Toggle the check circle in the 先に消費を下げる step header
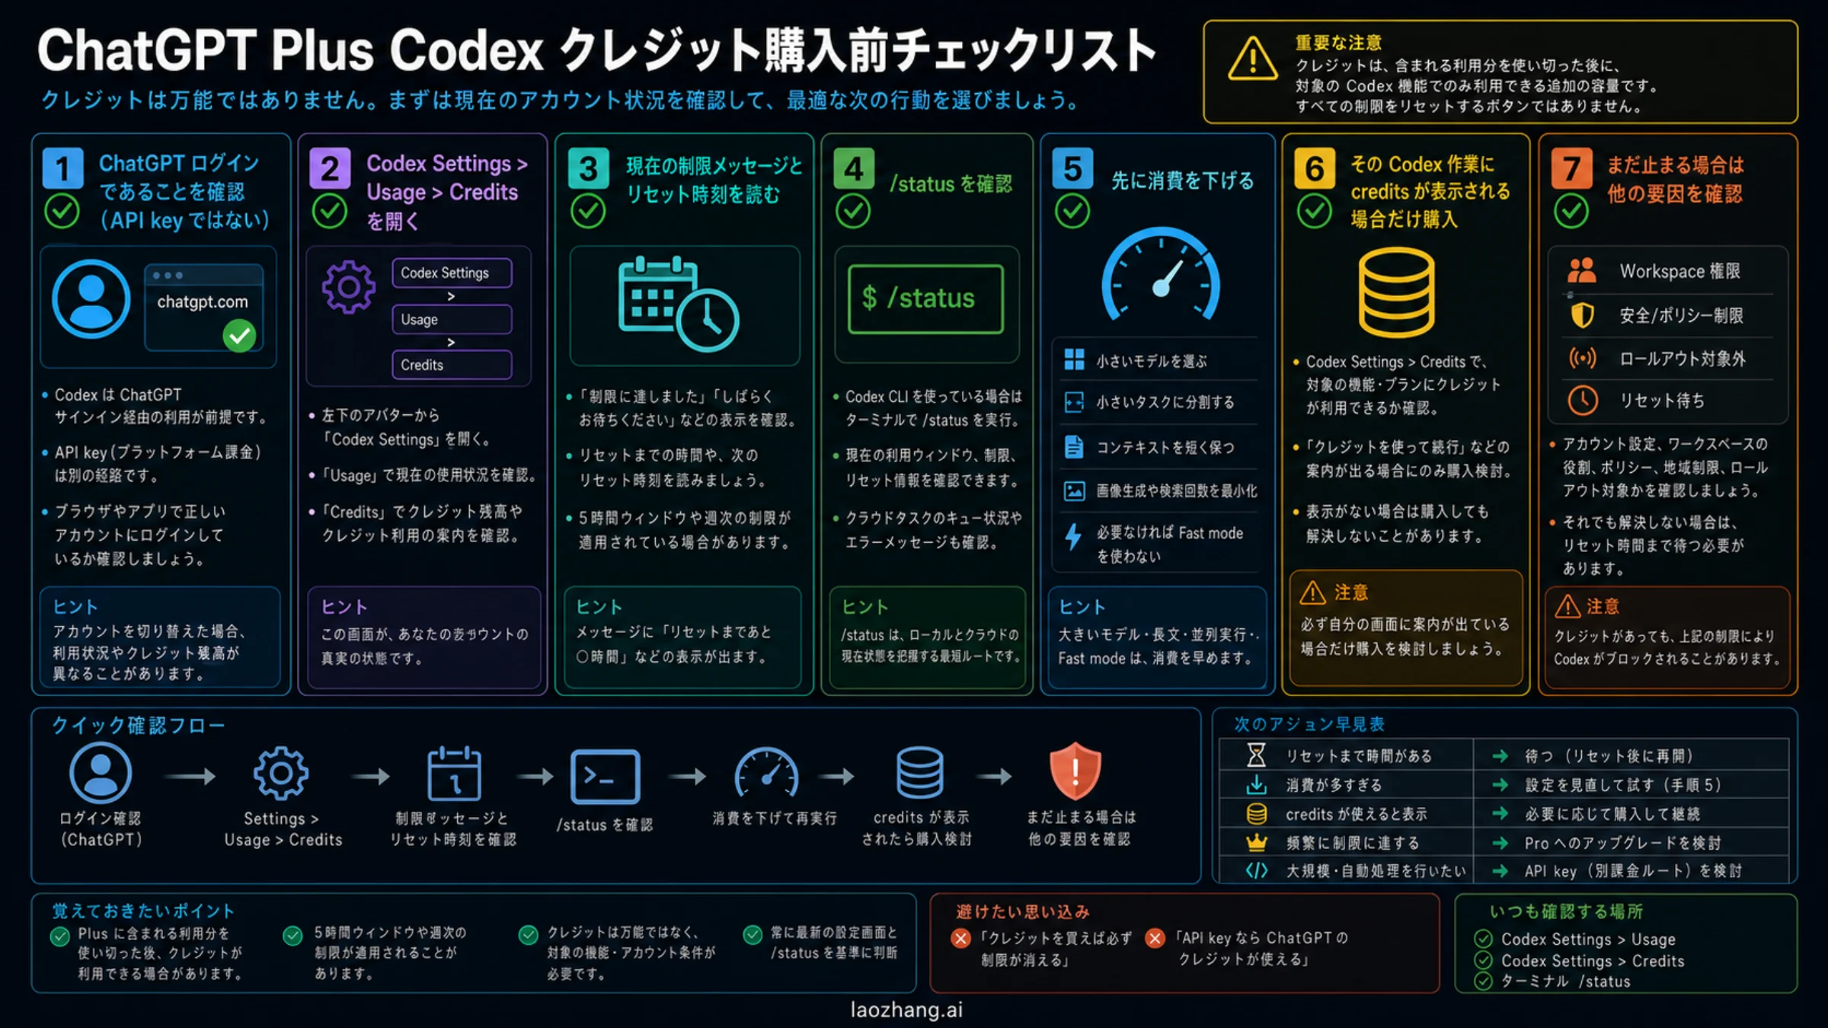The height and width of the screenshot is (1028, 1828). [1072, 211]
